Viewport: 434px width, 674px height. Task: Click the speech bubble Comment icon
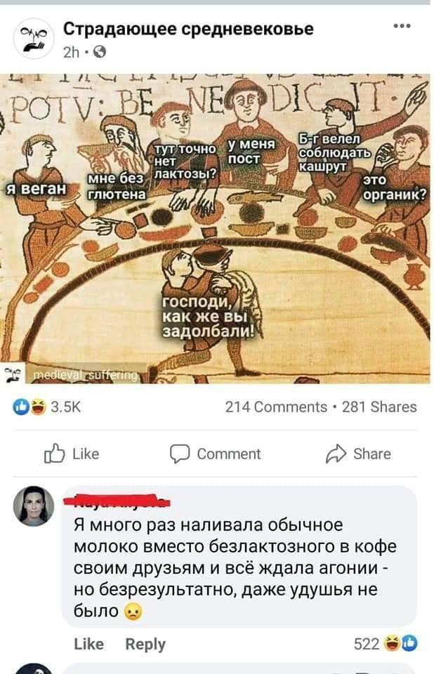pos(179,454)
